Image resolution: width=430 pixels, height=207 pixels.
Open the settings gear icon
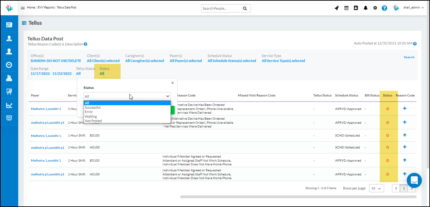click(375, 8)
